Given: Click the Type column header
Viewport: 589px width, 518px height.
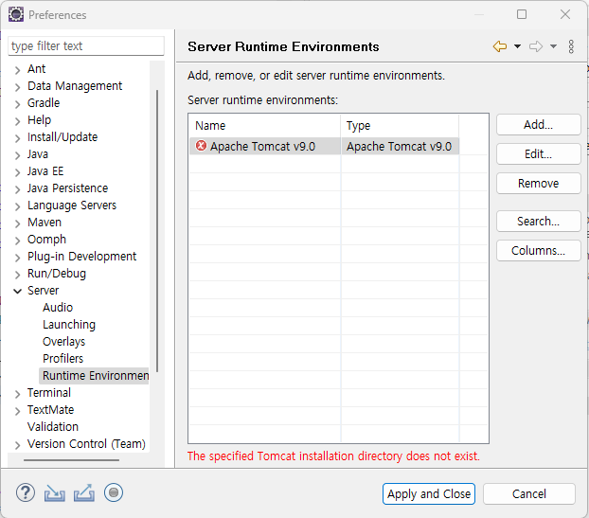Looking at the screenshot, I should (x=400, y=125).
